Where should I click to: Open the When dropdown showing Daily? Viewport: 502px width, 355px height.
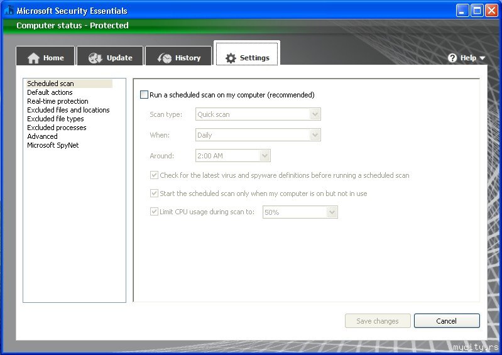tap(258, 135)
